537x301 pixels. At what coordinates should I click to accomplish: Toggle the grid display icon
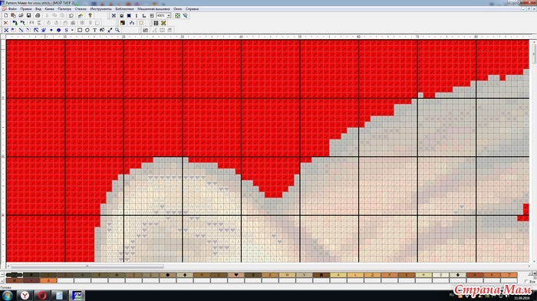156,23
